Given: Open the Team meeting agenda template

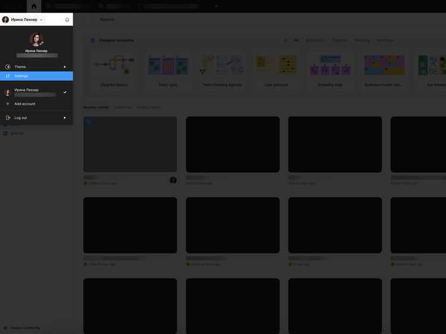Looking at the screenshot, I should tap(222, 71).
